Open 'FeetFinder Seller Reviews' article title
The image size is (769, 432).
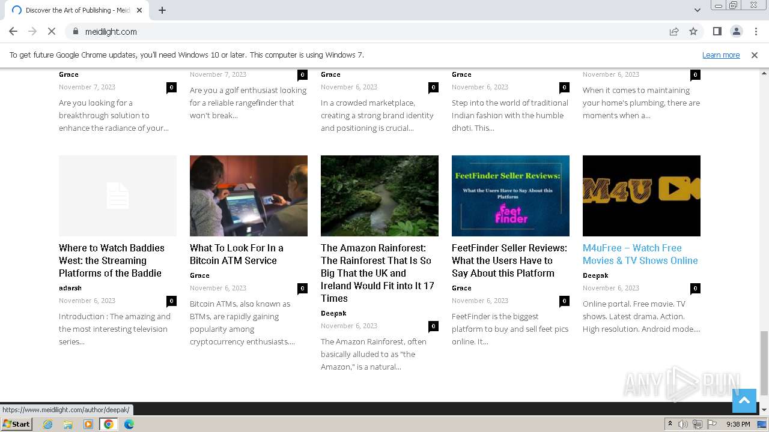point(509,260)
